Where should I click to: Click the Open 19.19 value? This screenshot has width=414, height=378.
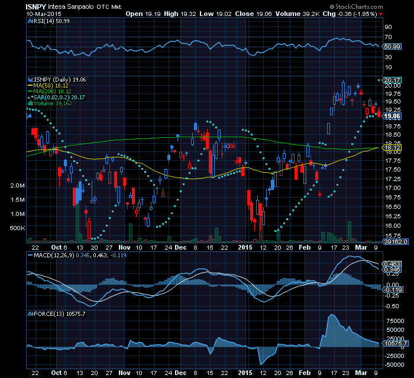(x=143, y=14)
